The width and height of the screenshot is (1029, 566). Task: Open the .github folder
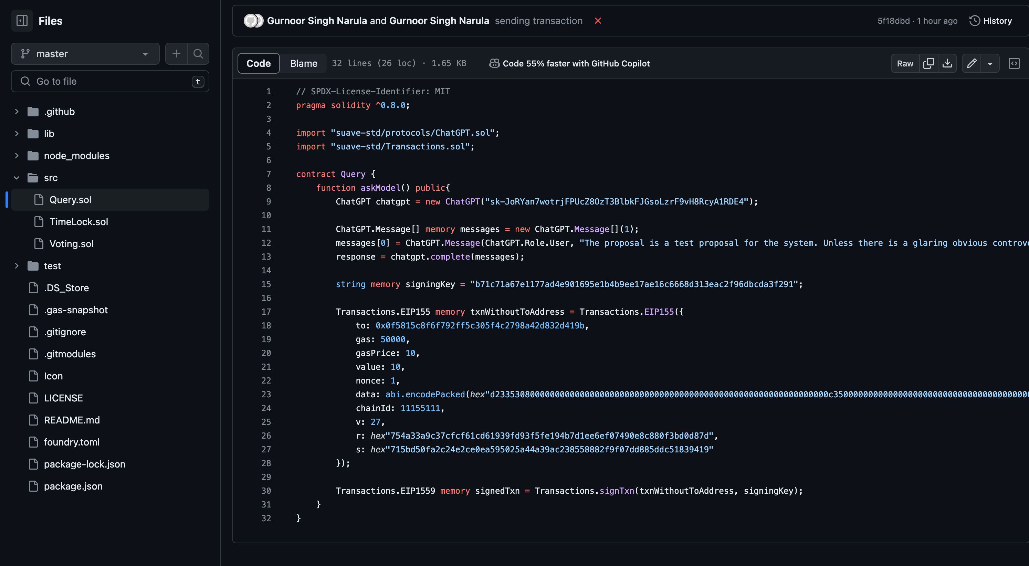(59, 112)
